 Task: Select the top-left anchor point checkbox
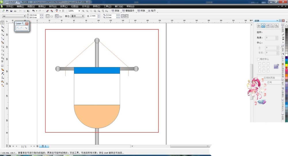click(259, 63)
